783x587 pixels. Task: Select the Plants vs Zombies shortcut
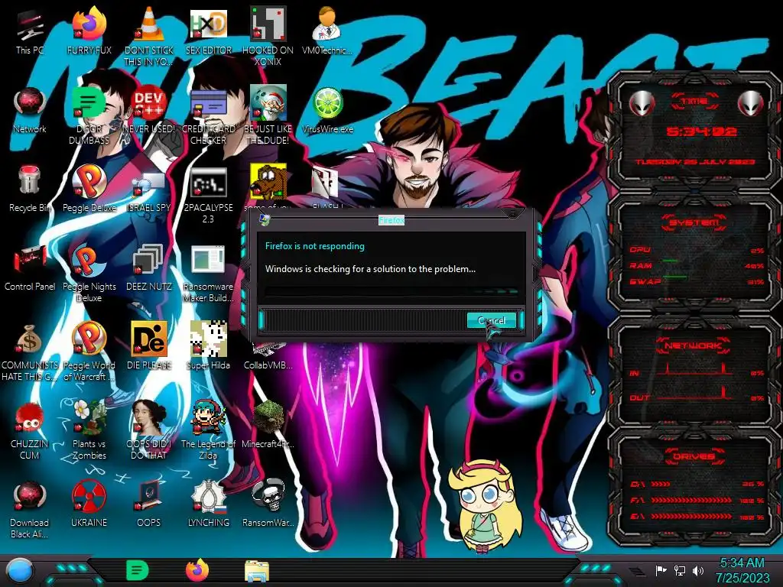pos(89,430)
